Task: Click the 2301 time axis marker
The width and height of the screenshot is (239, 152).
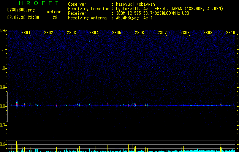Action: pyautogui.click(x=26, y=33)
